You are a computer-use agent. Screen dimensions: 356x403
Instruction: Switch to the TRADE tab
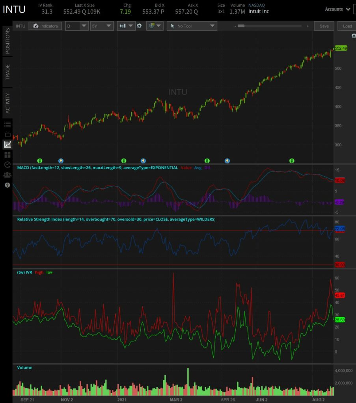pos(7,72)
